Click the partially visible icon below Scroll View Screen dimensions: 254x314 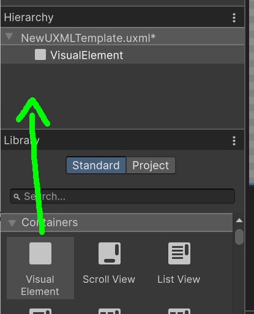point(110,311)
